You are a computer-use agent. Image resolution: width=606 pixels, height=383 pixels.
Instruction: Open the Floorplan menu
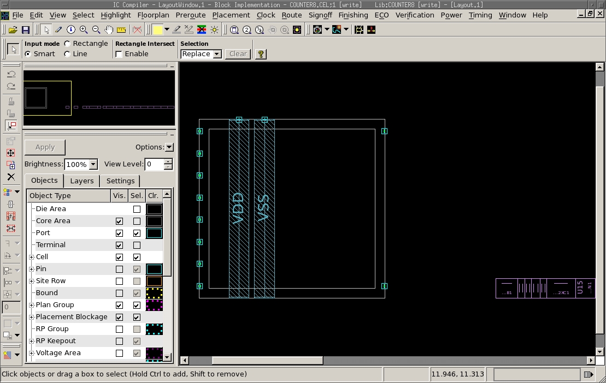tap(153, 15)
